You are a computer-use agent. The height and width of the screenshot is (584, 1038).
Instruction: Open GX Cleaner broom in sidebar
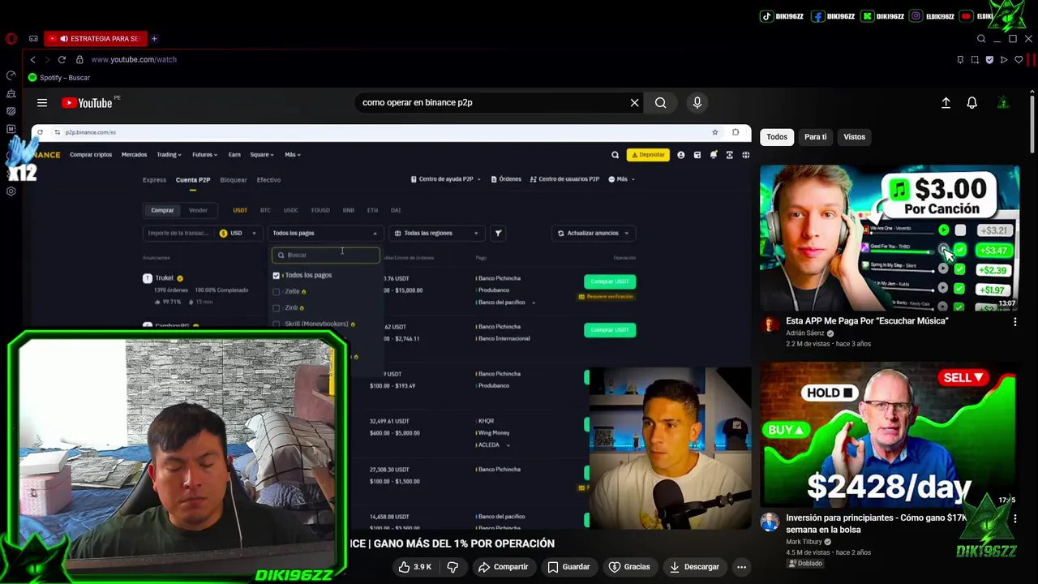point(11,93)
